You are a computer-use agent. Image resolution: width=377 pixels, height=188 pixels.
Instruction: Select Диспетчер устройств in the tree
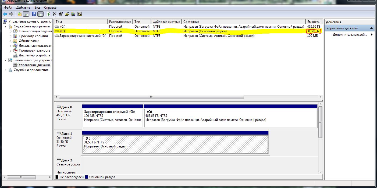(34, 55)
